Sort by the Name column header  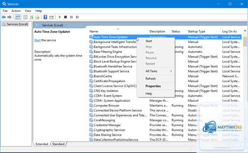[118, 31]
